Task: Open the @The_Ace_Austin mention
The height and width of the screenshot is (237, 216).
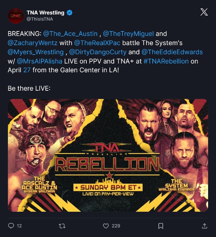Action: pyautogui.click(x=70, y=34)
